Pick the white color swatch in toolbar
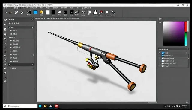Image resolution: width=192 pixels, height=110 pixels. click(x=48, y=13)
